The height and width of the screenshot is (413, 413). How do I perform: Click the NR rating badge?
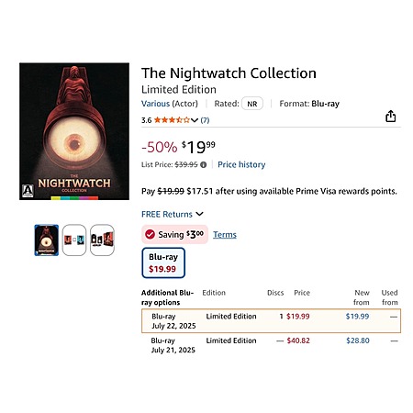pos(252,104)
